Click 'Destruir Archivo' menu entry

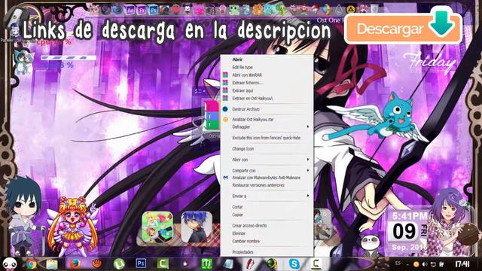[267, 109]
